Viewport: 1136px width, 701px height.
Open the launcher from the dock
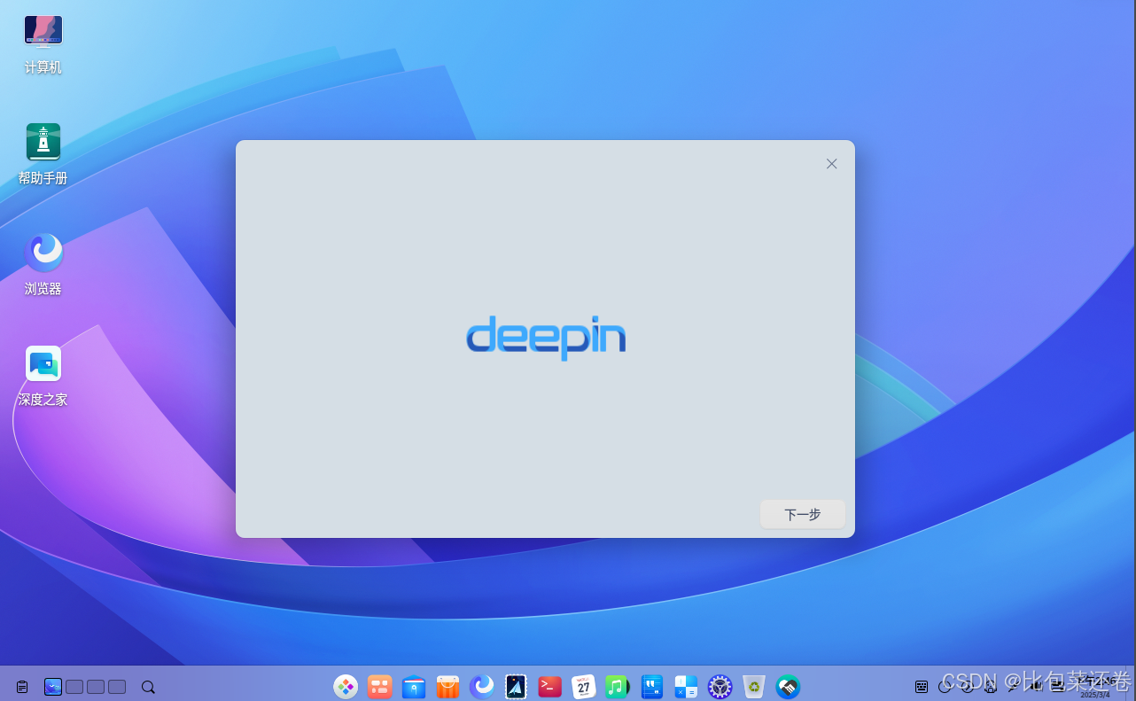tap(346, 686)
